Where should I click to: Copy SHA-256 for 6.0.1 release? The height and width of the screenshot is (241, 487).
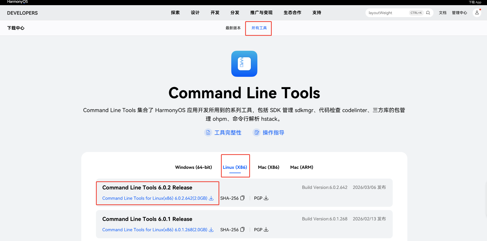(x=242, y=230)
